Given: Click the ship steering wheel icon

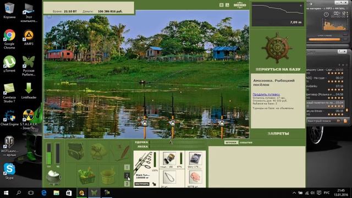Looking at the screenshot, I should pyautogui.click(x=277, y=48).
